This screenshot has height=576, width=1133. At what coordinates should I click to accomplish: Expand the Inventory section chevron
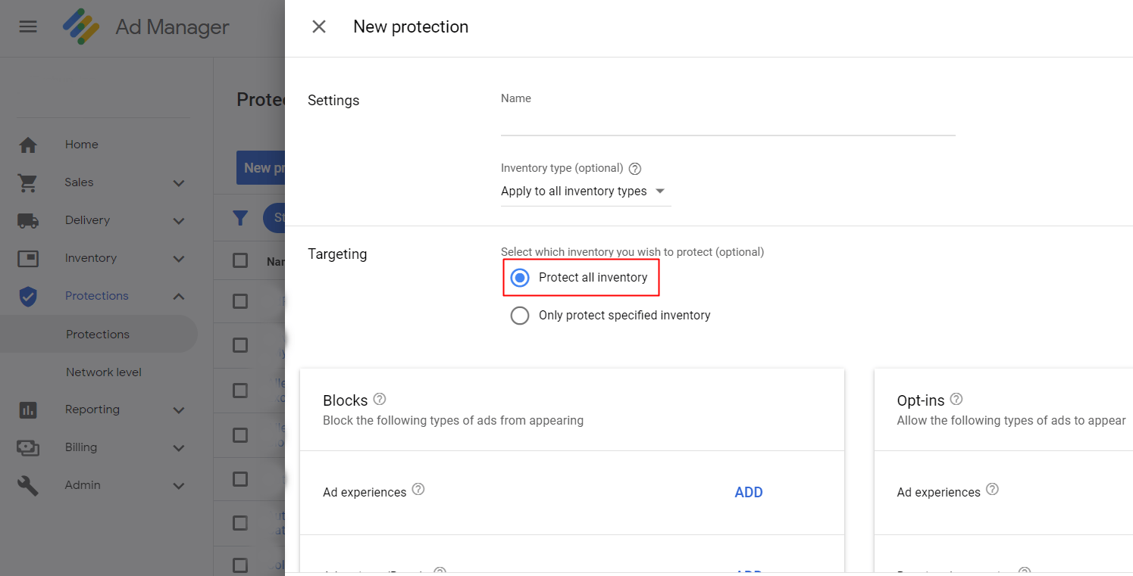point(179,259)
